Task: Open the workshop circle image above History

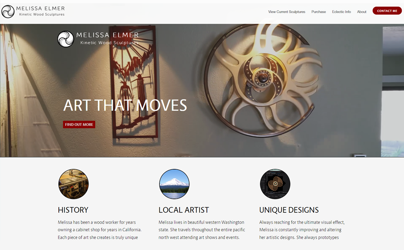Action: 74,184
